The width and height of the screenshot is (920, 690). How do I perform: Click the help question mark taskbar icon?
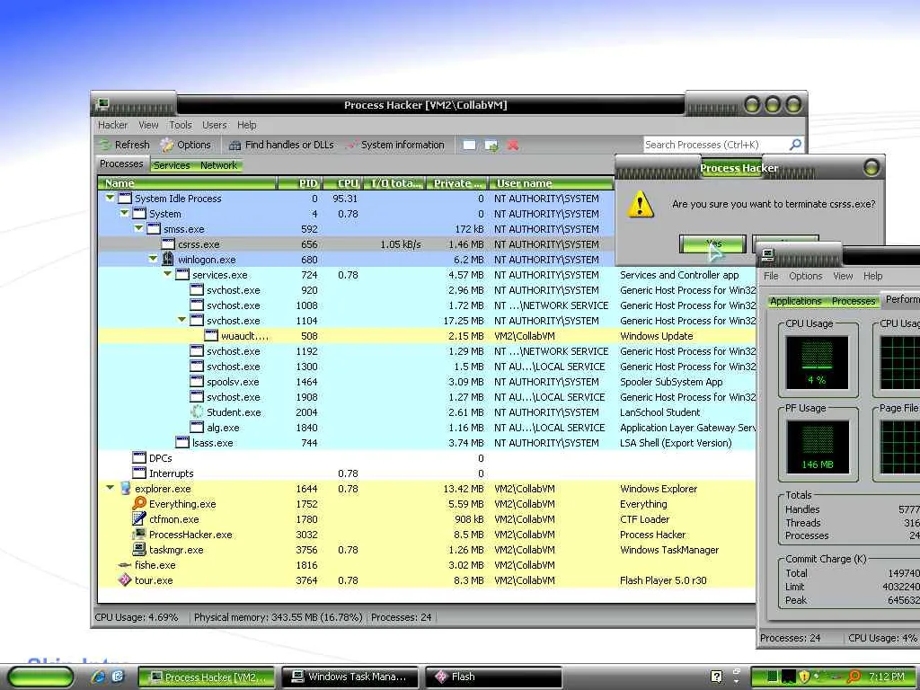point(716,677)
